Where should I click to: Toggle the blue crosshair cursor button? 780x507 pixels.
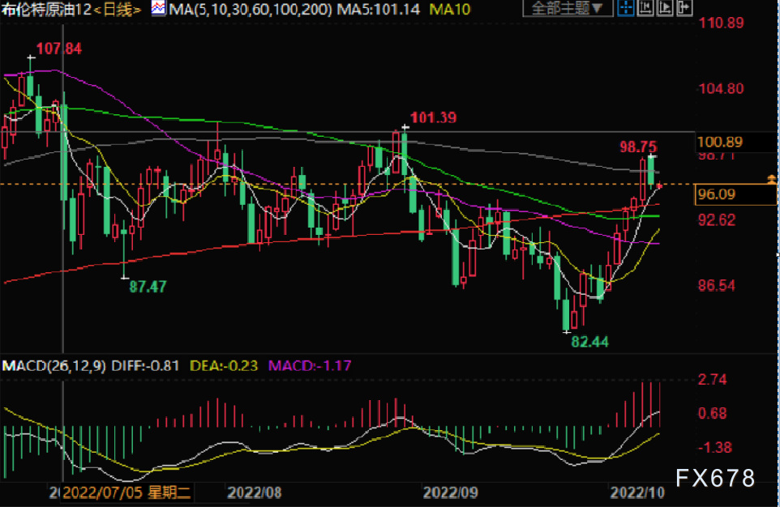[x=626, y=8]
